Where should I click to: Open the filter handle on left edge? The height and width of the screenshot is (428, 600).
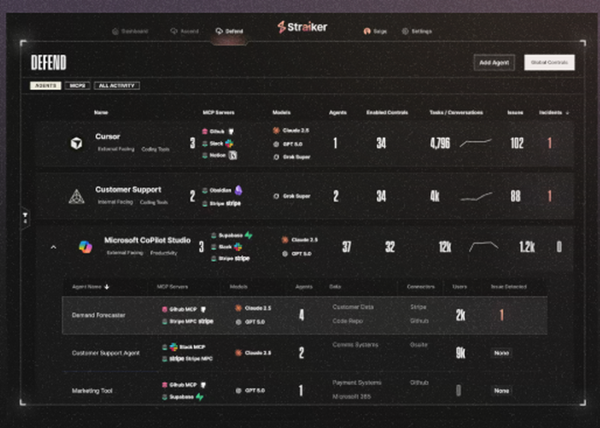pyautogui.click(x=25, y=218)
